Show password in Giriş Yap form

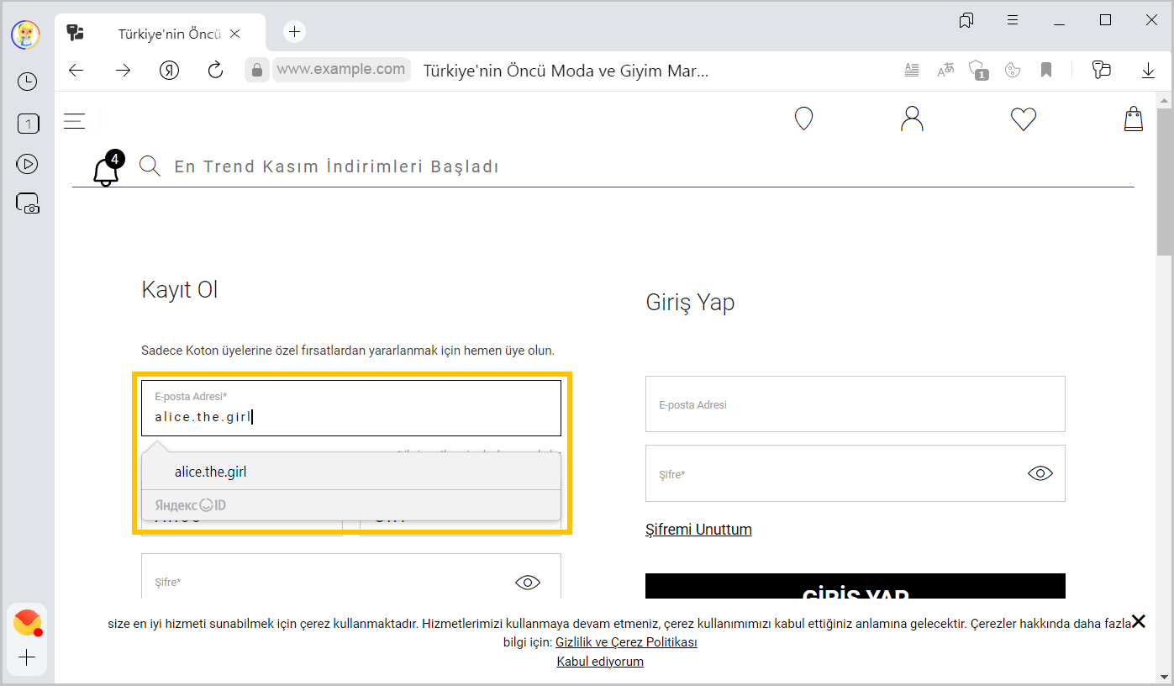[x=1040, y=473]
